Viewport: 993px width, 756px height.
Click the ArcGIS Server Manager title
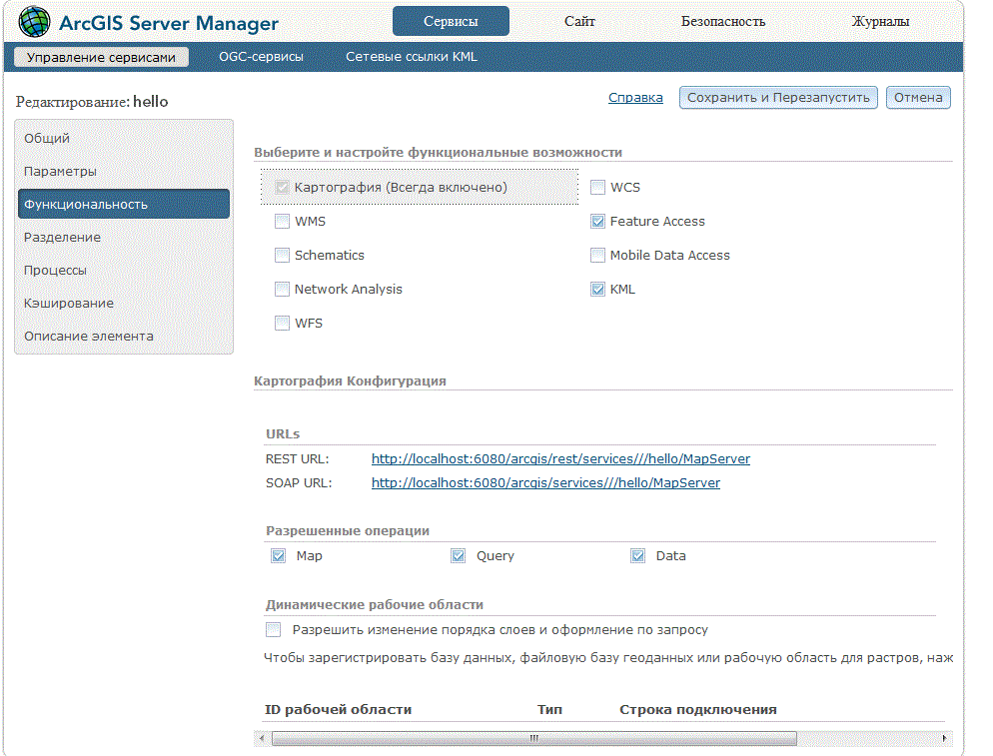(x=169, y=23)
